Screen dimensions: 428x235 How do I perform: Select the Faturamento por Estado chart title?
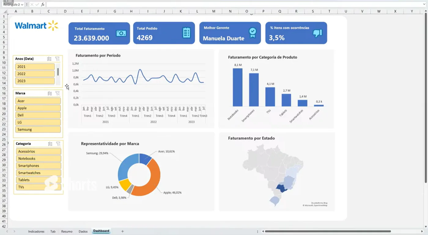[251, 138]
